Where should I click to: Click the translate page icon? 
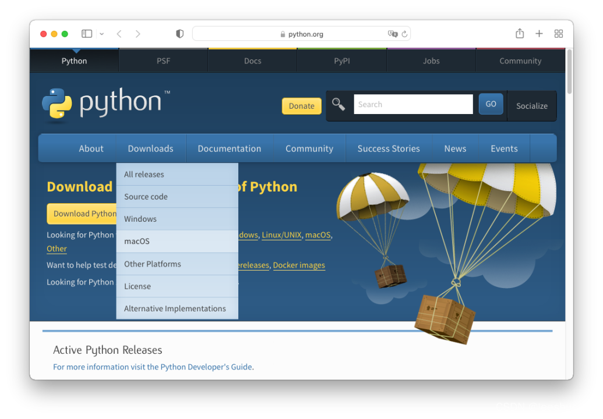(392, 34)
